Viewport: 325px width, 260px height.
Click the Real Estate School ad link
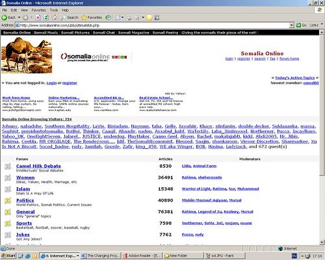(x=156, y=97)
